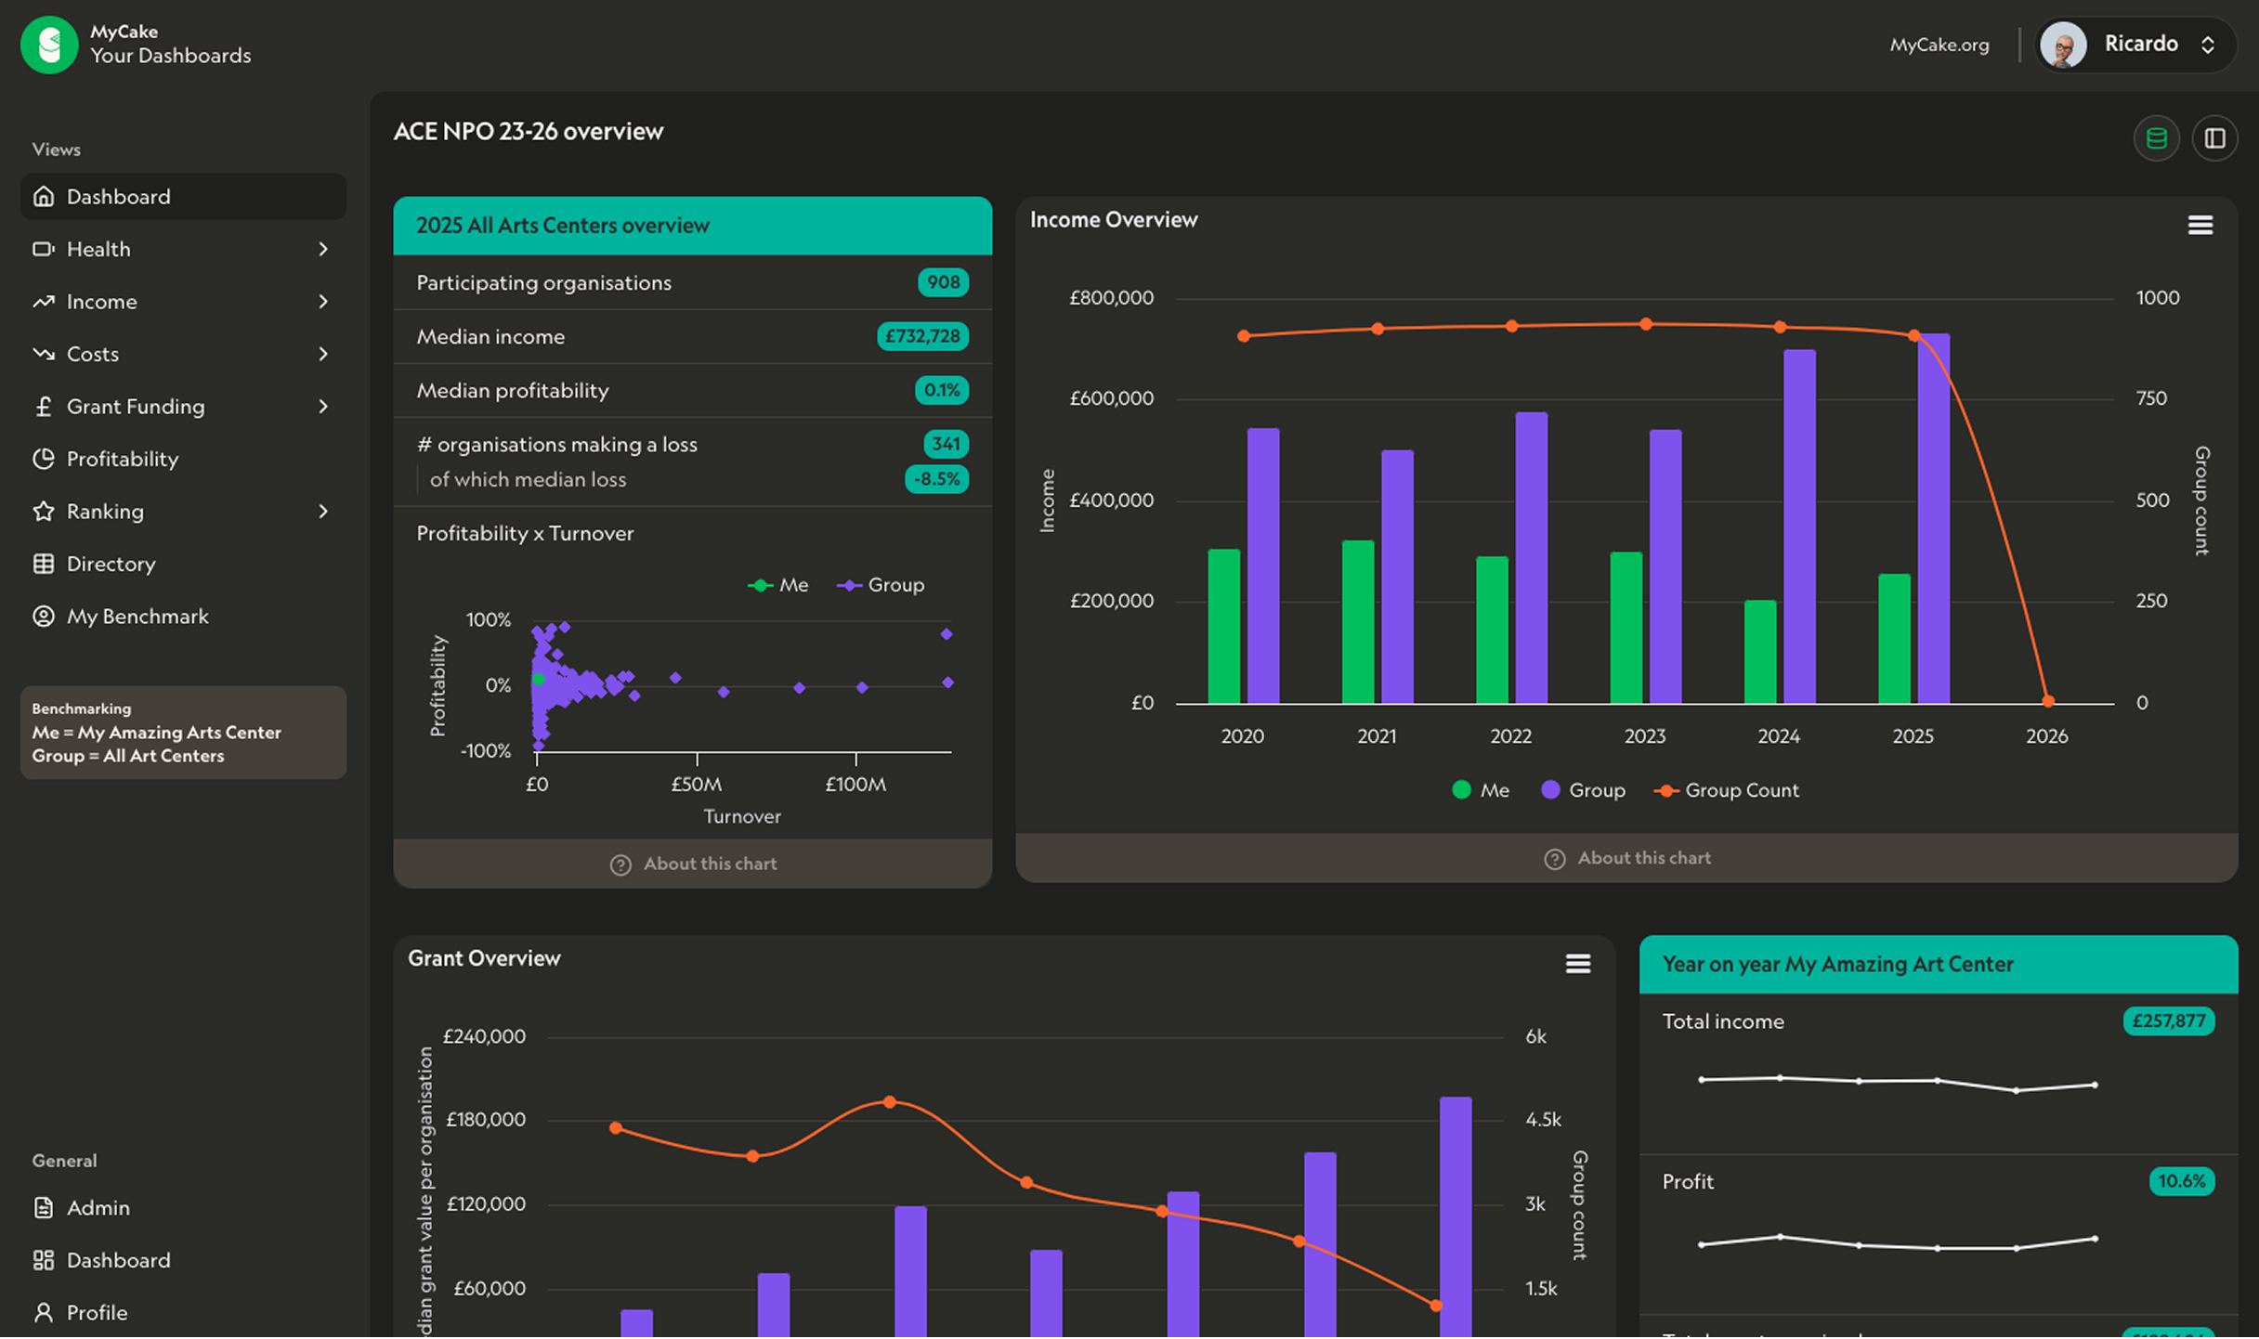Image resolution: width=2259 pixels, height=1339 pixels.
Task: Click the Benchmarking info card
Action: point(183,733)
